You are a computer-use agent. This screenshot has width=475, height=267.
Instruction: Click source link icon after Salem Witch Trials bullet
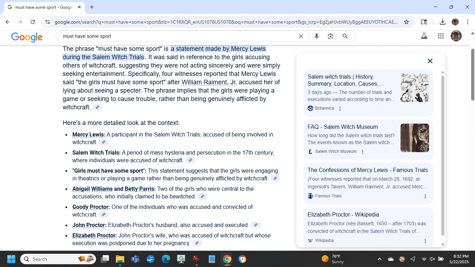(x=190, y=160)
